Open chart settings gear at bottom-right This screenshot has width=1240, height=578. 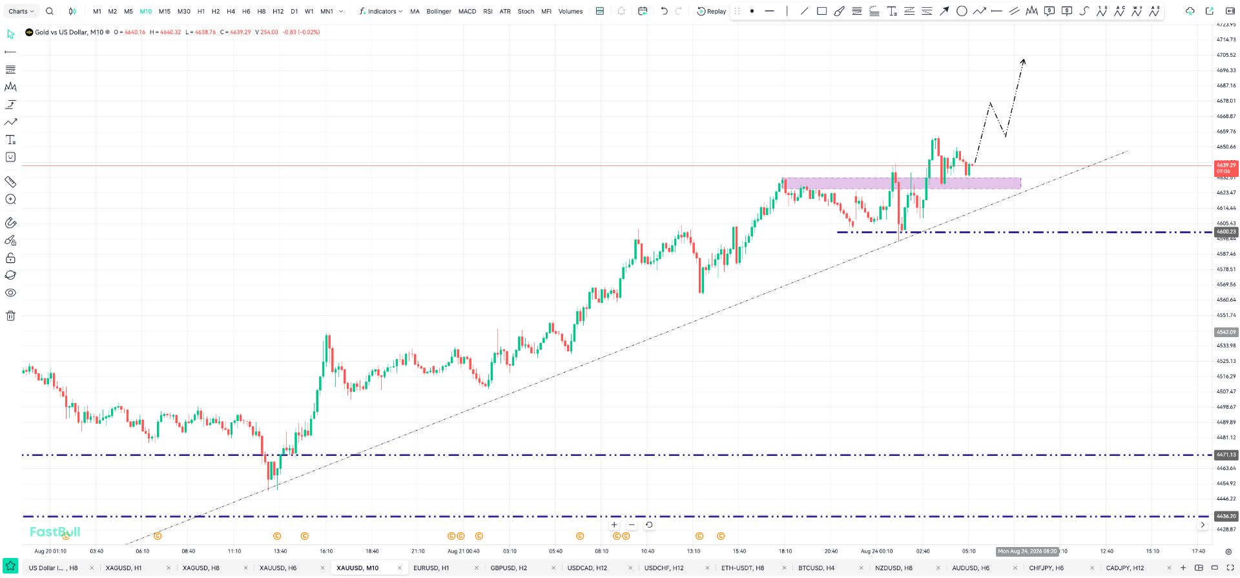click(1228, 552)
